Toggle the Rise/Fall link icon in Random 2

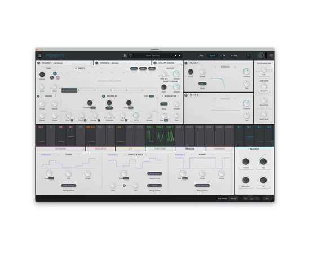coord(124,186)
